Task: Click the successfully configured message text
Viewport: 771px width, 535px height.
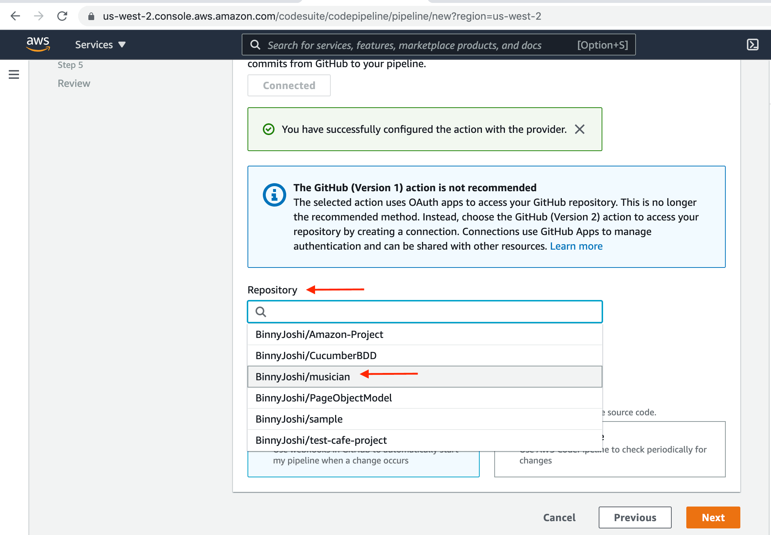Action: (424, 129)
